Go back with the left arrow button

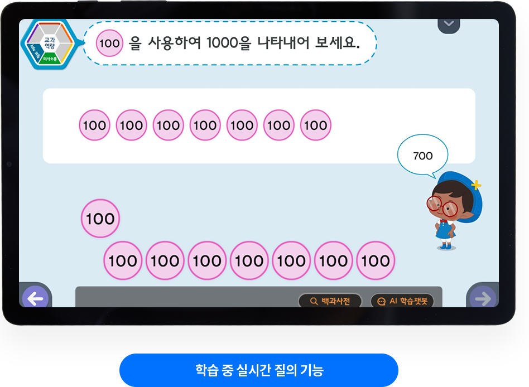pos(35,298)
